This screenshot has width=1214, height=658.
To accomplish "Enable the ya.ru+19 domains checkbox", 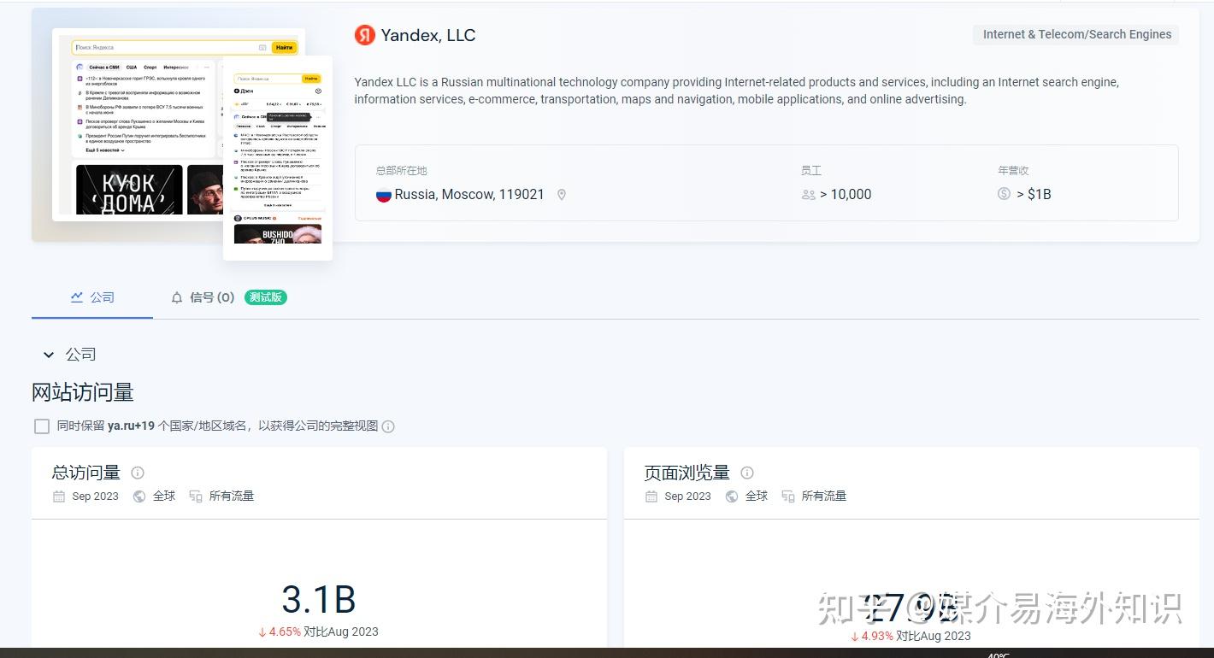I will click(41, 426).
